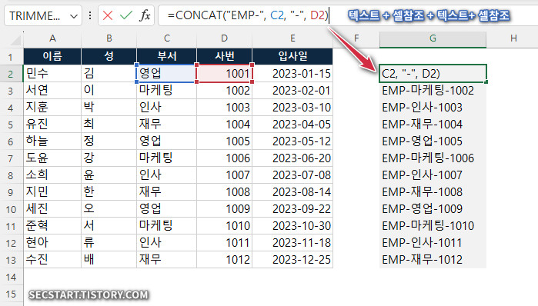Image resolution: width=538 pixels, height=306 pixels.
Task: Confirm formula with the checkmark icon
Action: (126, 15)
